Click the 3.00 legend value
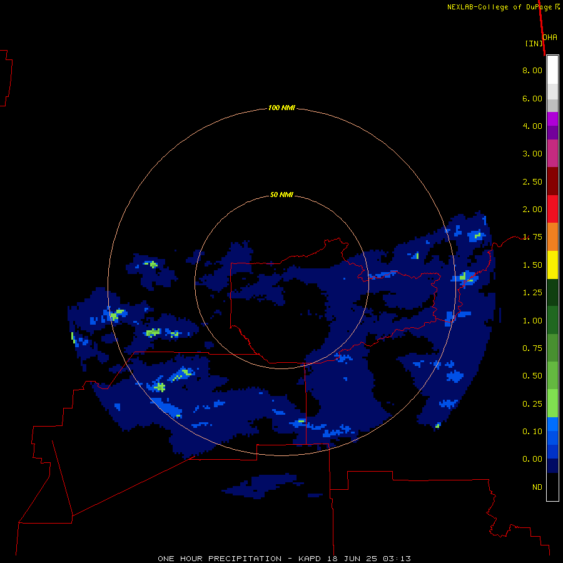The width and height of the screenshot is (563, 563). pos(532,154)
